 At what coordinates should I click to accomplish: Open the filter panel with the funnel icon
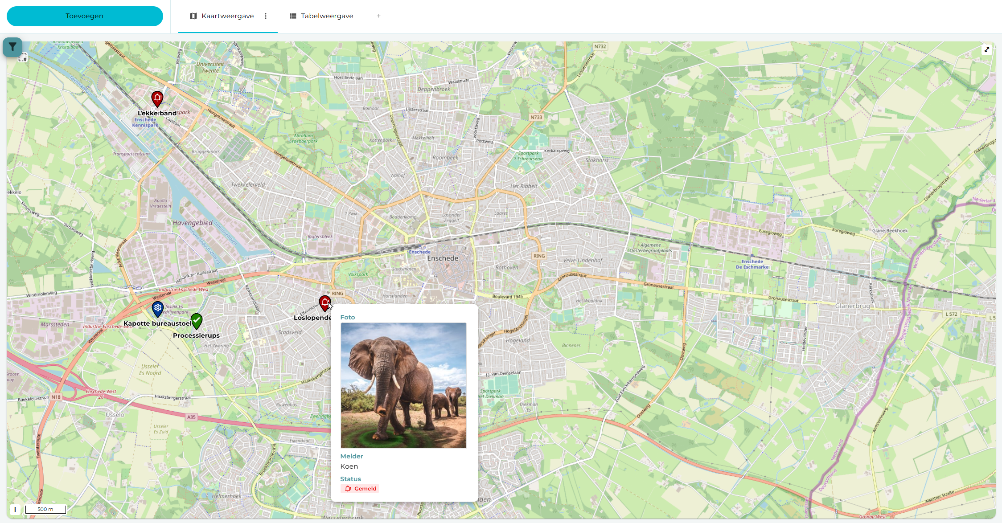[12, 47]
